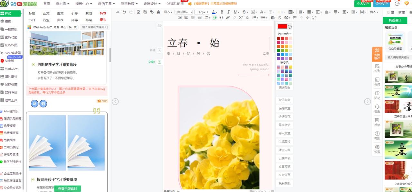412x192 pixels.
Task: Click the 微信复制 button
Action: click(284, 100)
